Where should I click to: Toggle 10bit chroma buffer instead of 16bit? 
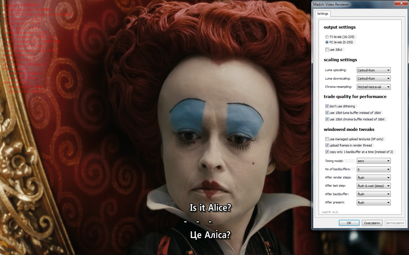point(327,119)
